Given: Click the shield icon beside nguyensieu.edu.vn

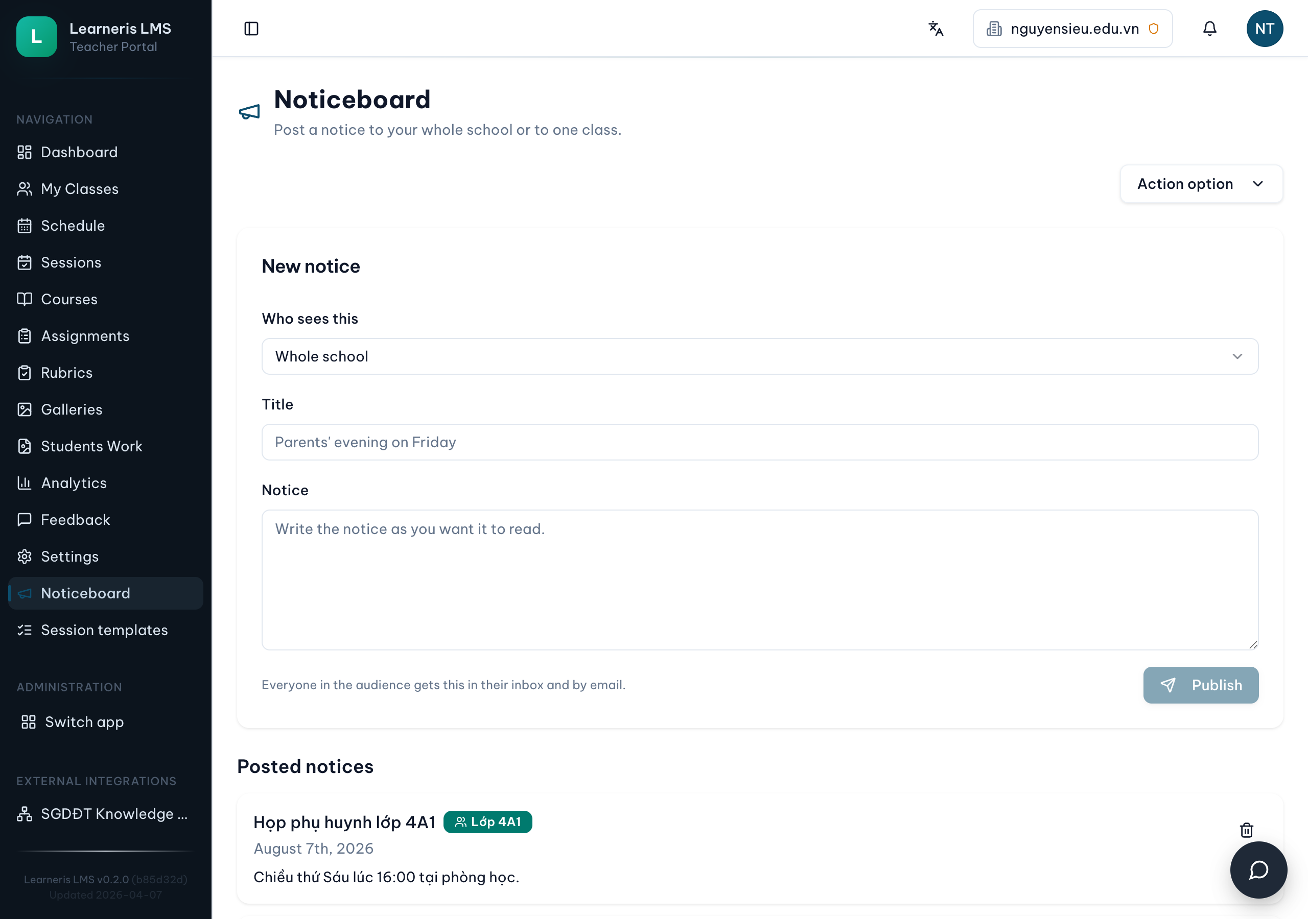Looking at the screenshot, I should coord(1153,29).
